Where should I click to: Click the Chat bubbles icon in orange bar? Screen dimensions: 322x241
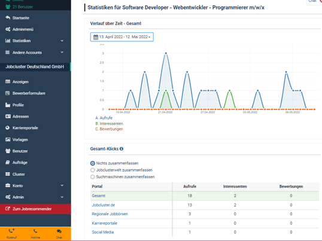coord(59,231)
